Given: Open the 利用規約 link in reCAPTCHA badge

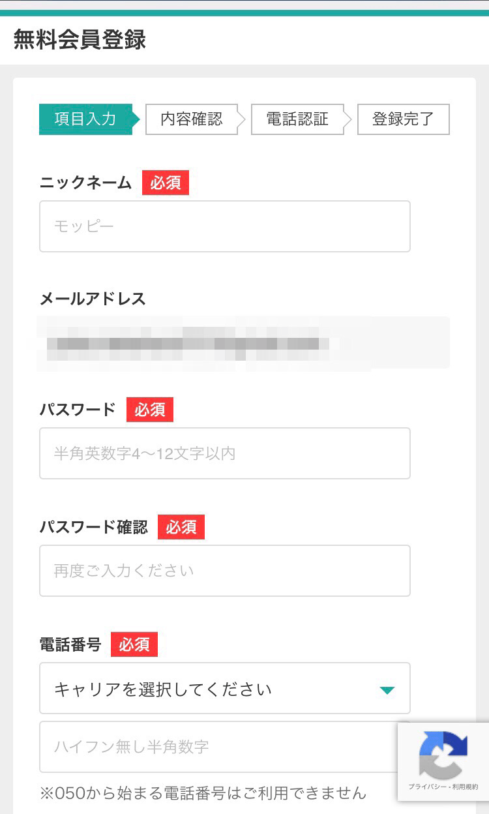Looking at the screenshot, I should (464, 787).
